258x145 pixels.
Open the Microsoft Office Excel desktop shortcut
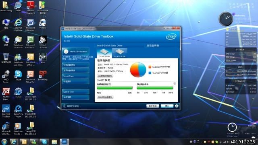31,42
